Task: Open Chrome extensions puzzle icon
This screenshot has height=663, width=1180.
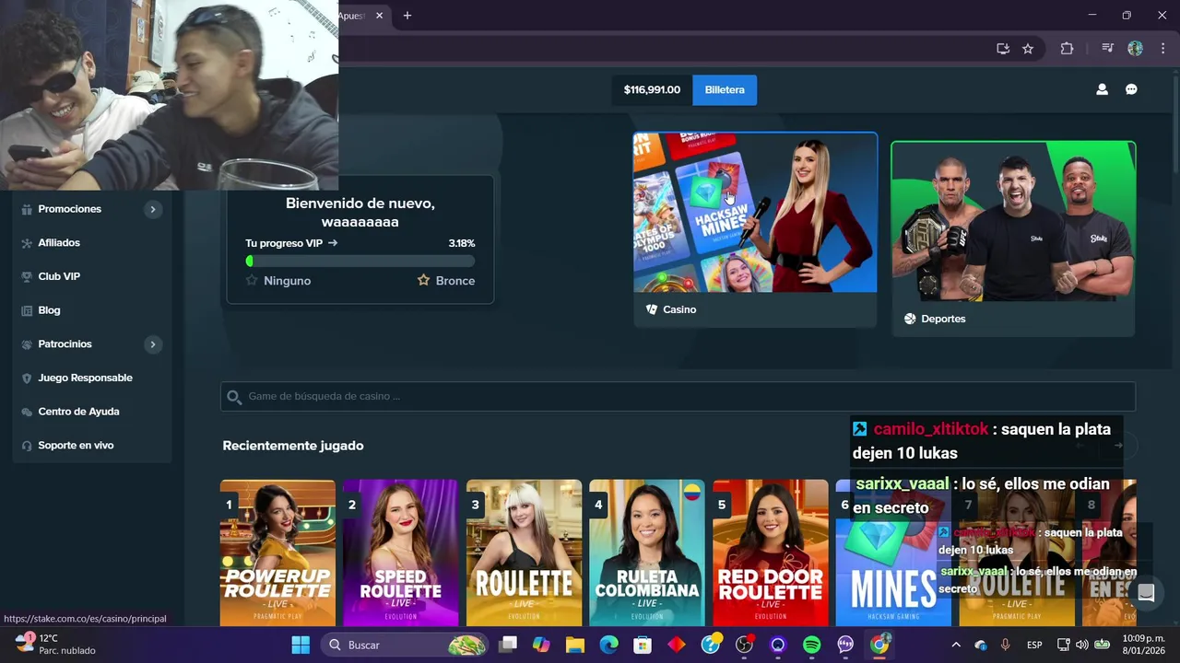Action: tap(1067, 49)
